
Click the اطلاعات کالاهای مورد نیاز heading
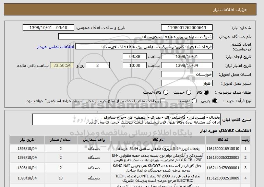pos(225,131)
